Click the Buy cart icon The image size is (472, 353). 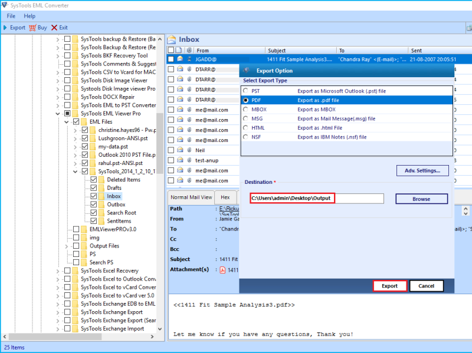(x=32, y=28)
